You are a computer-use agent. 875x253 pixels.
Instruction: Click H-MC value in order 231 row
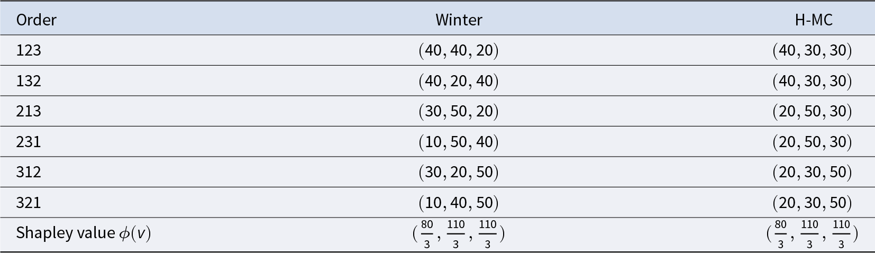pyautogui.click(x=812, y=142)
